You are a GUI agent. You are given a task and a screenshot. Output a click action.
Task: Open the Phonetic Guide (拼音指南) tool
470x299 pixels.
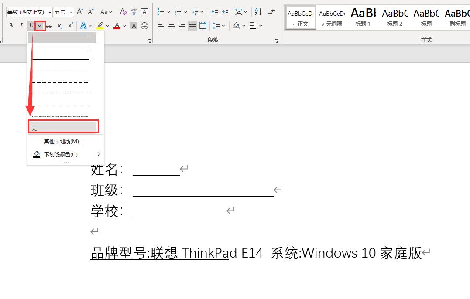[134, 12]
